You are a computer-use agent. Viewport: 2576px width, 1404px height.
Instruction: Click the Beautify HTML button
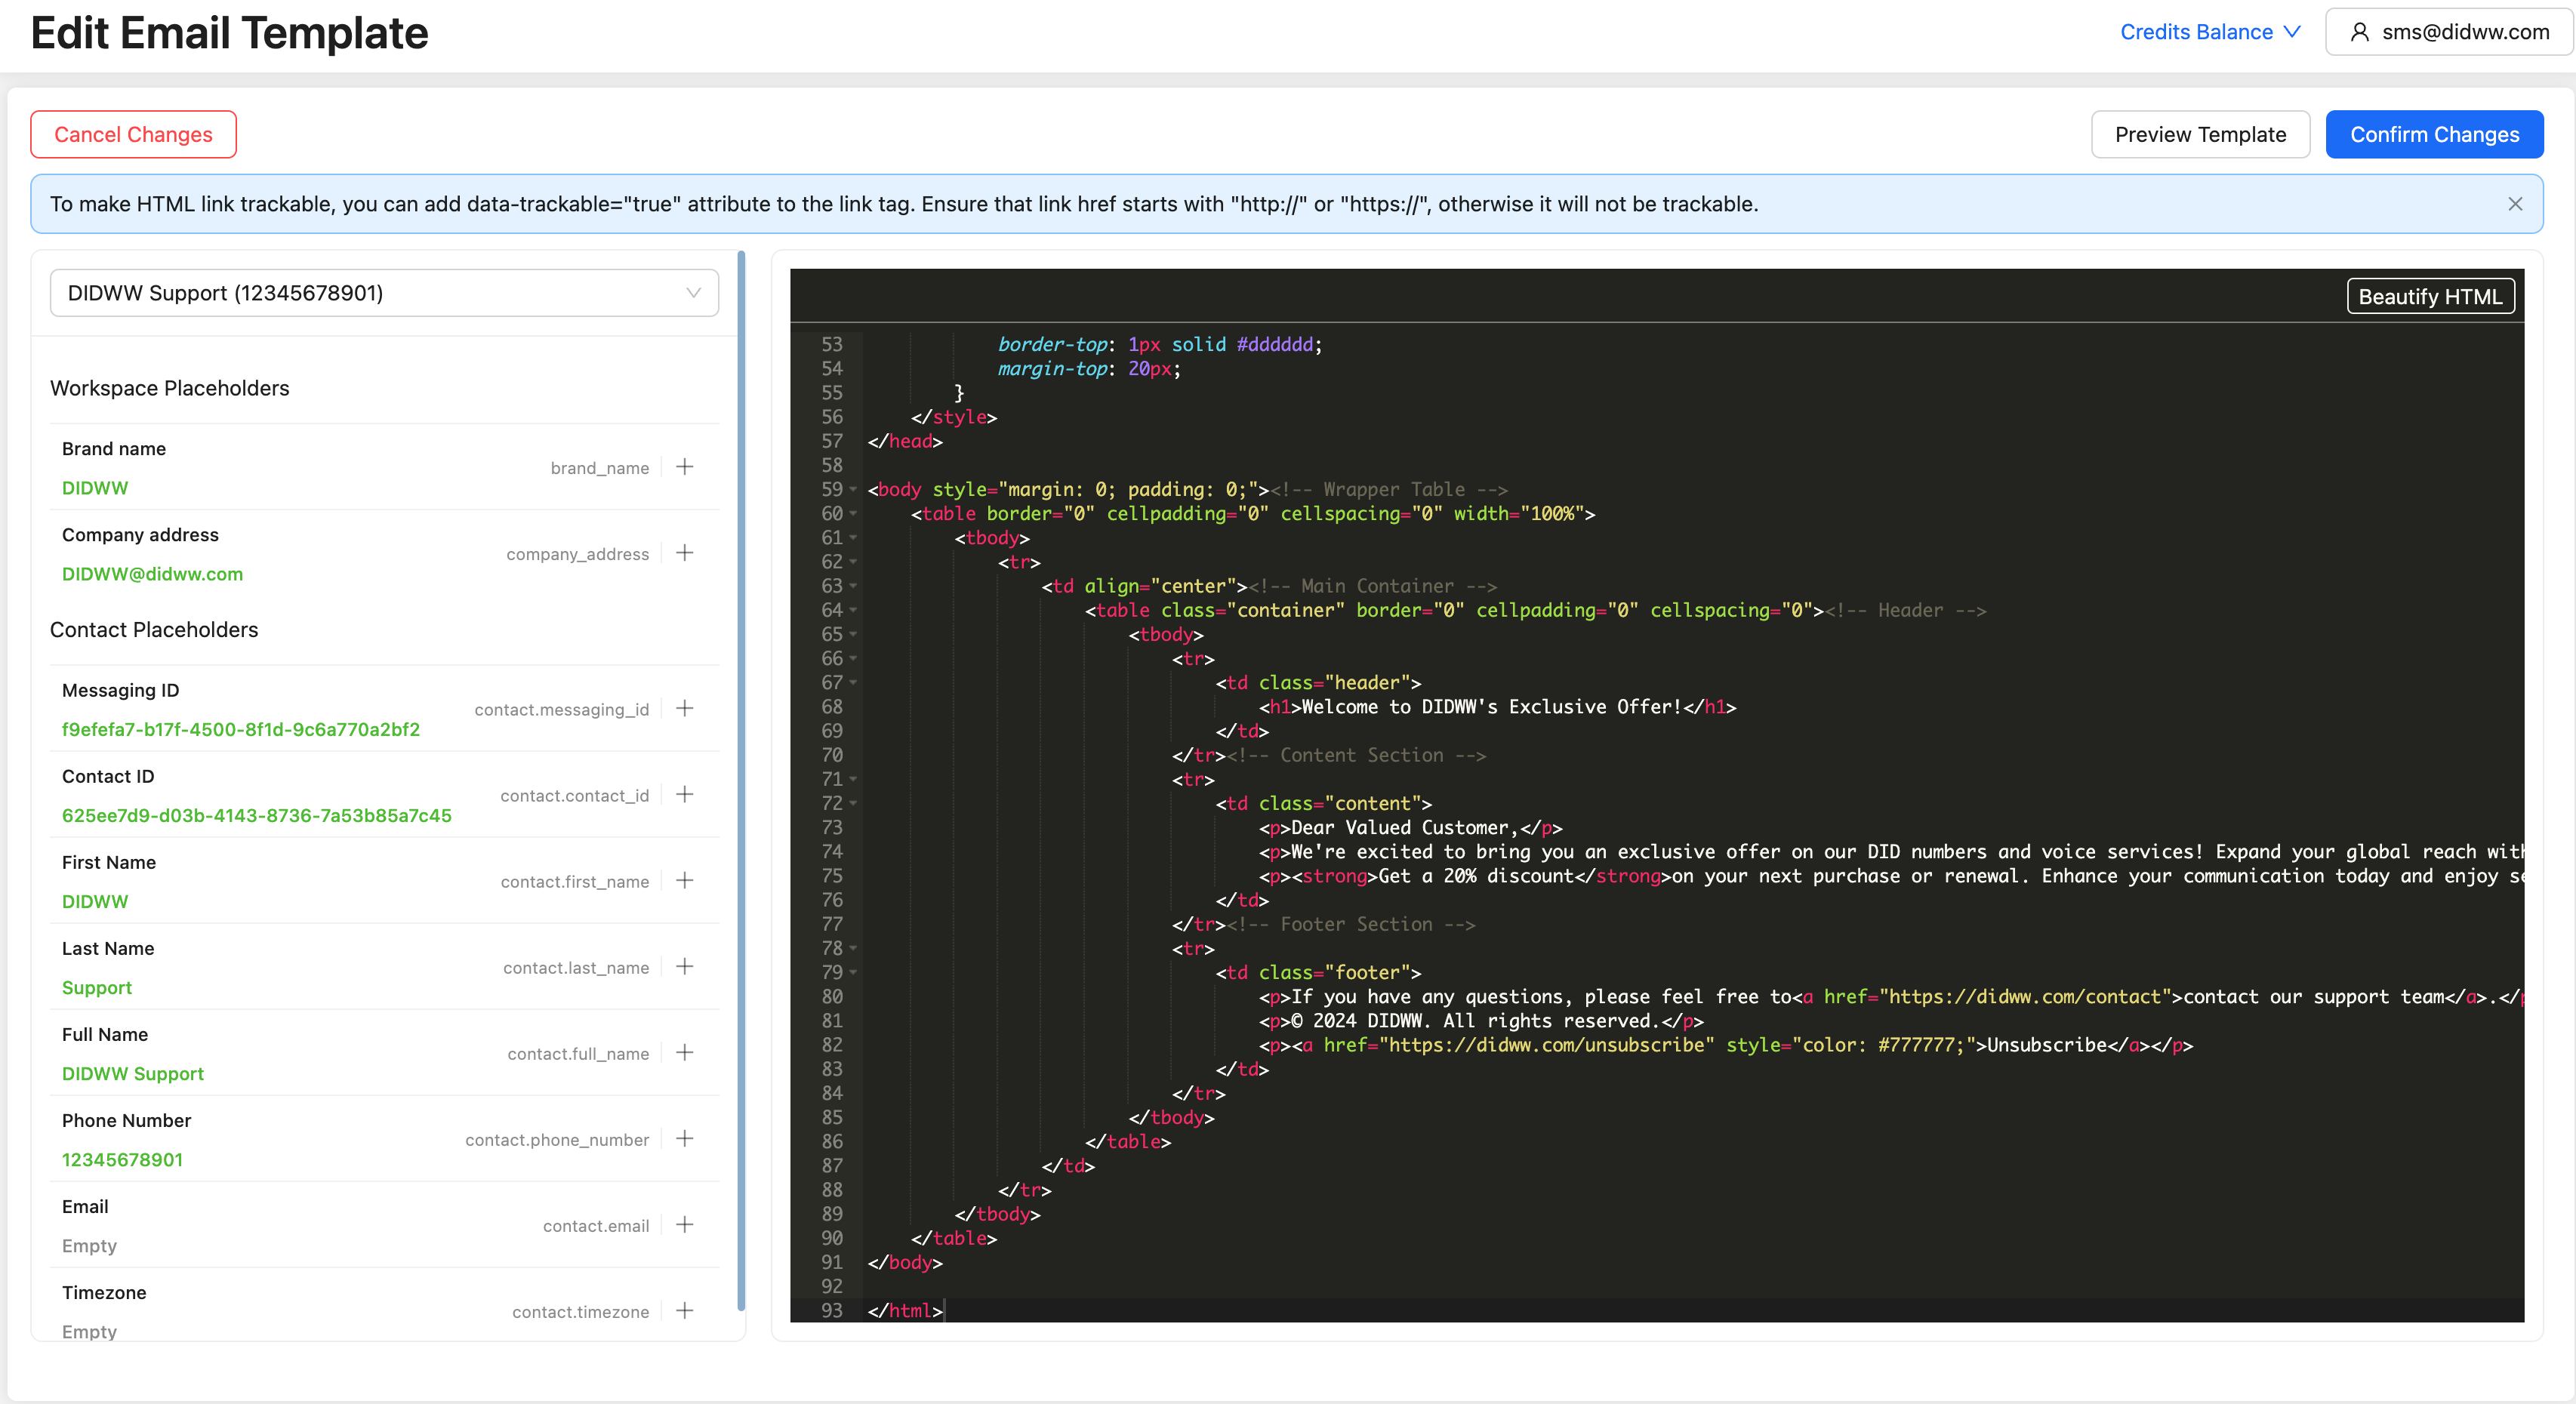(2429, 297)
